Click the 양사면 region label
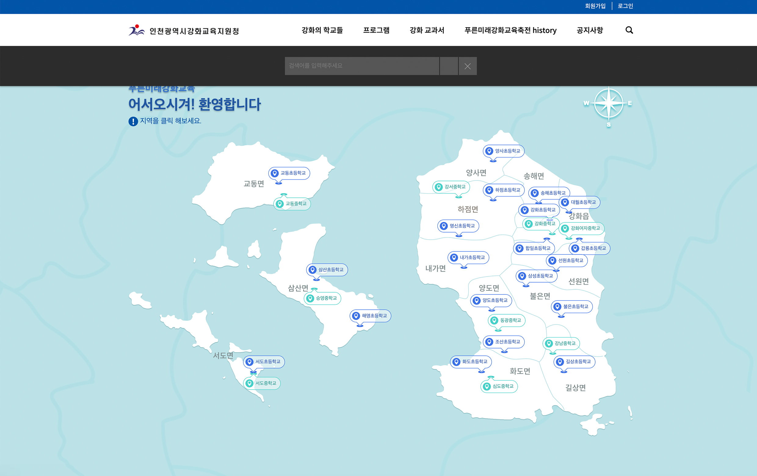This screenshot has height=476, width=757. click(x=476, y=172)
